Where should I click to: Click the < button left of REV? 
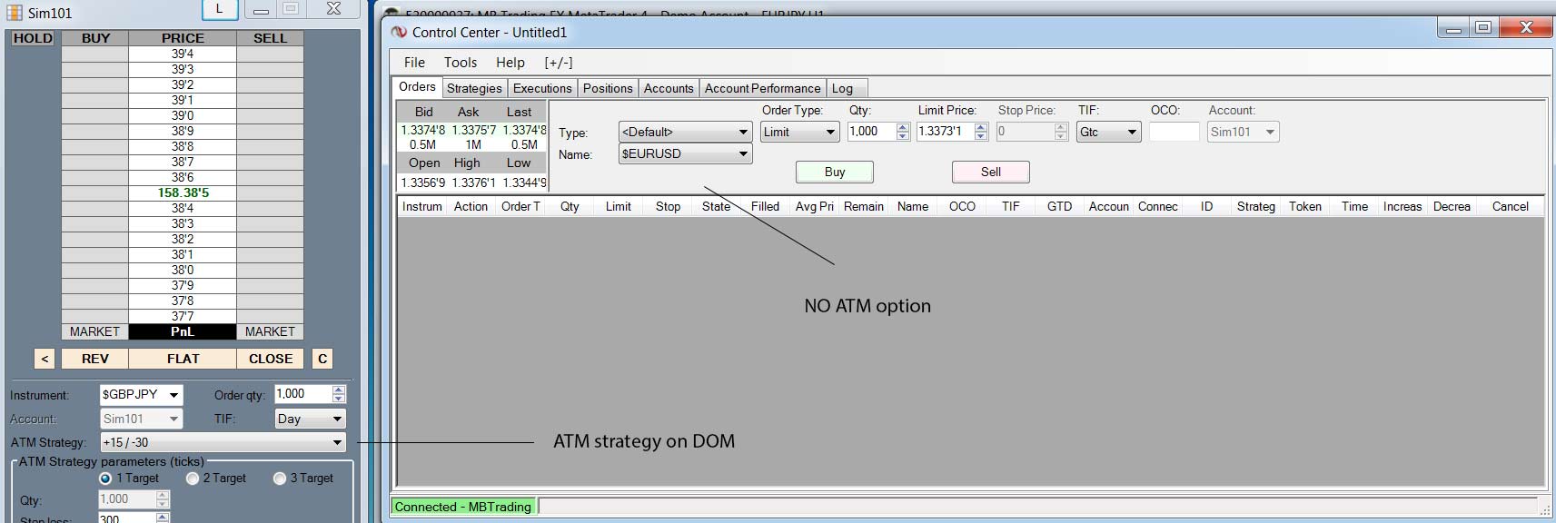pos(45,359)
